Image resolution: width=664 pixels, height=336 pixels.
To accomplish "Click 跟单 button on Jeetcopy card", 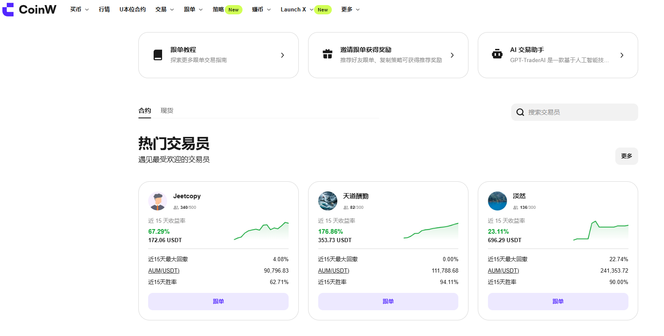I will [218, 301].
